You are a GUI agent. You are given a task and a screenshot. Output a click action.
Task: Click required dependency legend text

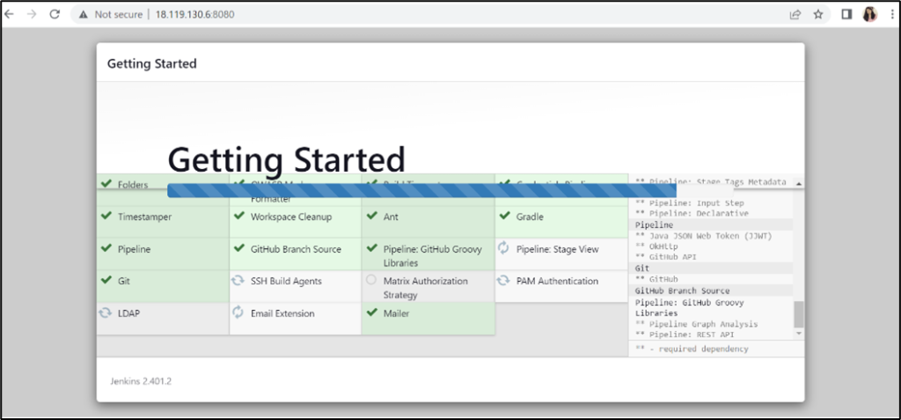point(692,349)
